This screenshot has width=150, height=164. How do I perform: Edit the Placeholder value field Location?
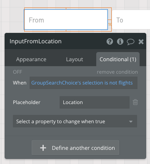pos(95,102)
